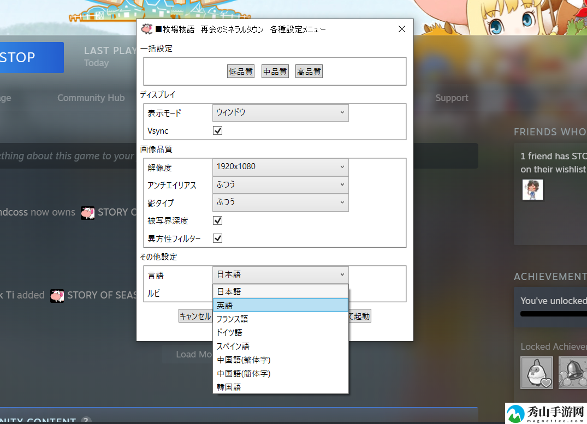Click the 表示モード label in the dialog
The image size is (587, 424).
coord(164,113)
